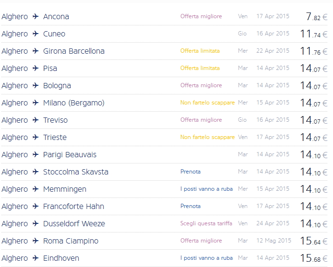
Task: Click the airplane icon before Milano (Bergamo)
Action: pos(36,103)
